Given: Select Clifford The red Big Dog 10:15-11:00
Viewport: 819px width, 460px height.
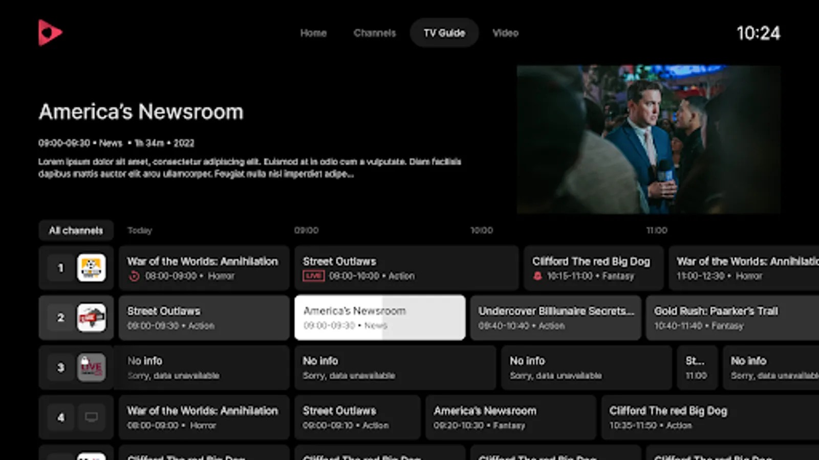Looking at the screenshot, I should [594, 268].
